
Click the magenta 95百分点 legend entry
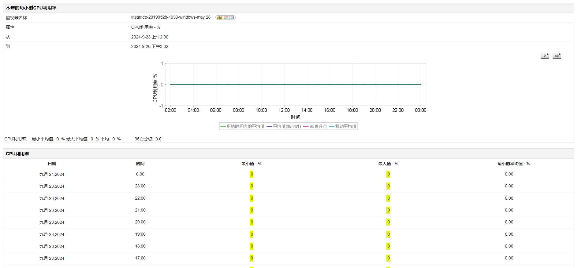[x=315, y=126]
